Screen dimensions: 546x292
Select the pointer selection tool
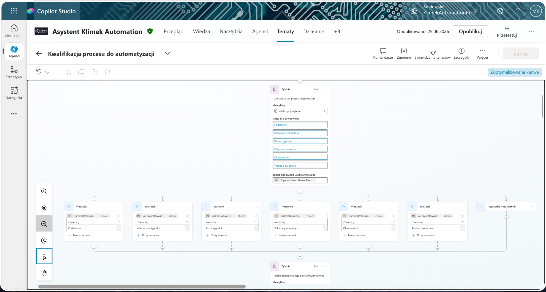click(x=44, y=256)
